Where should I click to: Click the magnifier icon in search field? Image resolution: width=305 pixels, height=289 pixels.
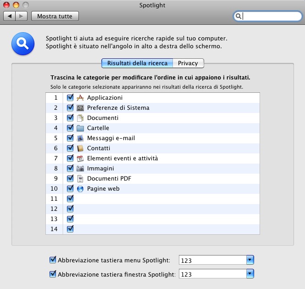point(238,16)
